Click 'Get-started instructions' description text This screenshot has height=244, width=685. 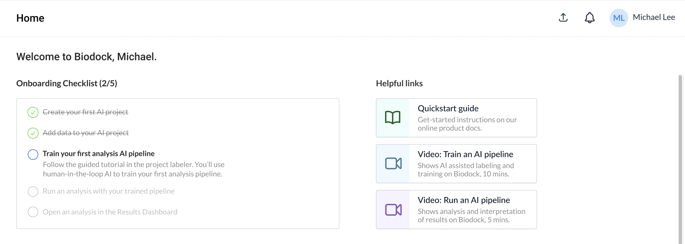[x=467, y=124]
